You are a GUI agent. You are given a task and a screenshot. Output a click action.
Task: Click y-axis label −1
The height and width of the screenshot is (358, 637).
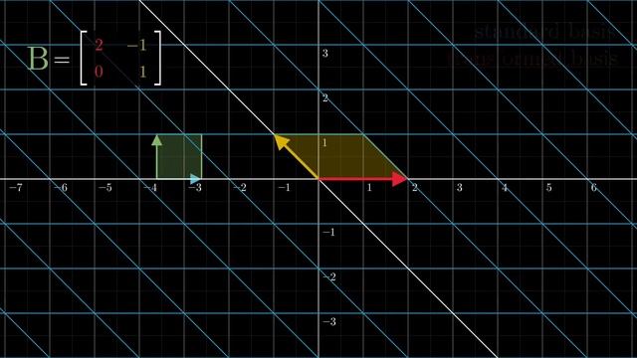[329, 232]
